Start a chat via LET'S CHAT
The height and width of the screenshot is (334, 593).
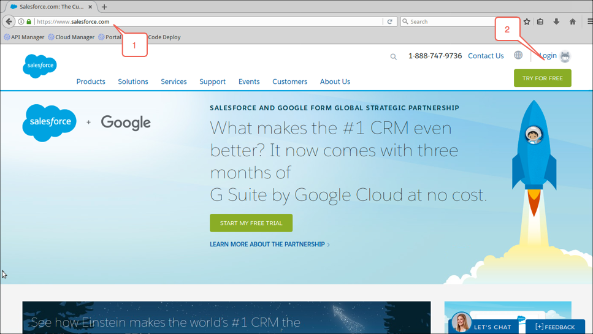[x=492, y=327]
